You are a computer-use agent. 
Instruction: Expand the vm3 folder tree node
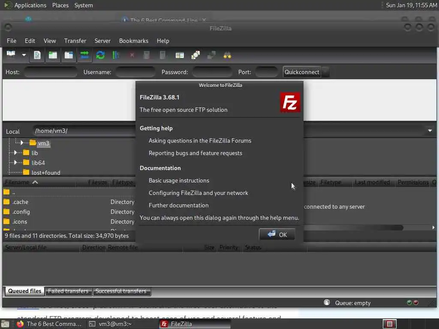(22, 143)
